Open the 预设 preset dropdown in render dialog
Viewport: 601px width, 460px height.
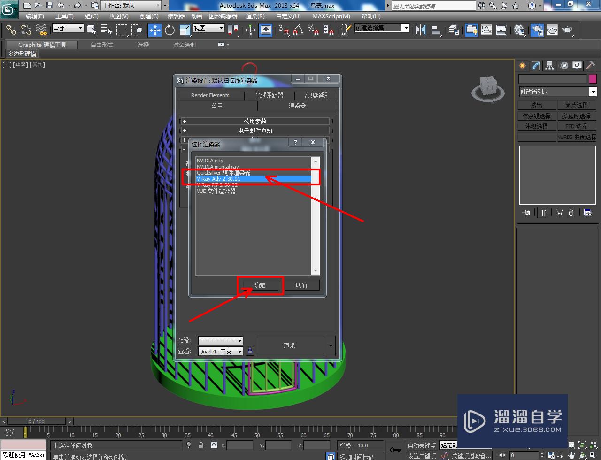click(x=220, y=340)
